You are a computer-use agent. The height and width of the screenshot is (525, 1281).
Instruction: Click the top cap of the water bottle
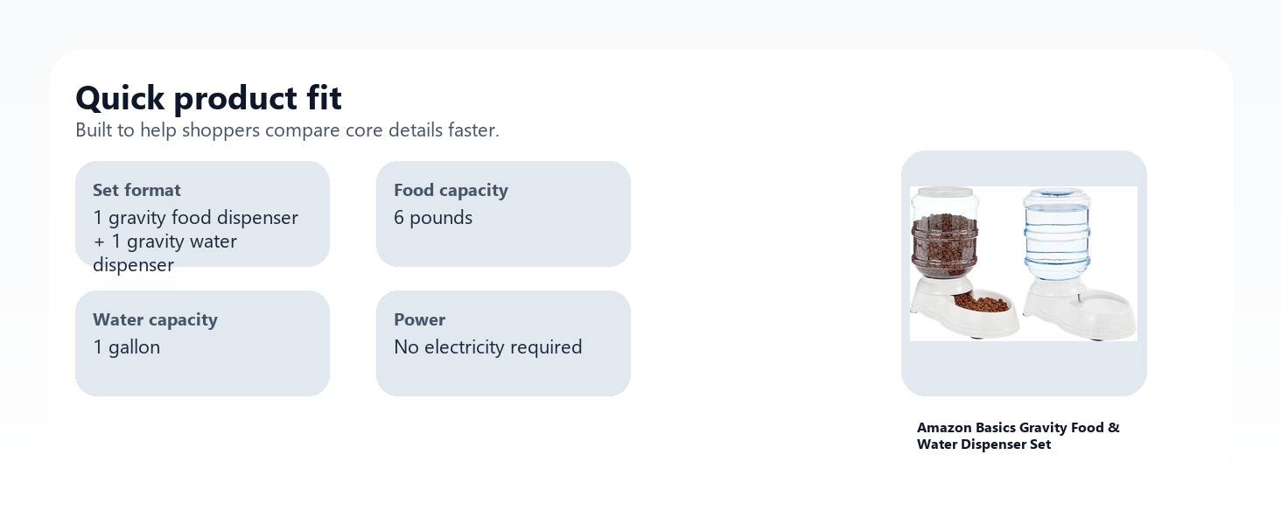[x=1057, y=193]
